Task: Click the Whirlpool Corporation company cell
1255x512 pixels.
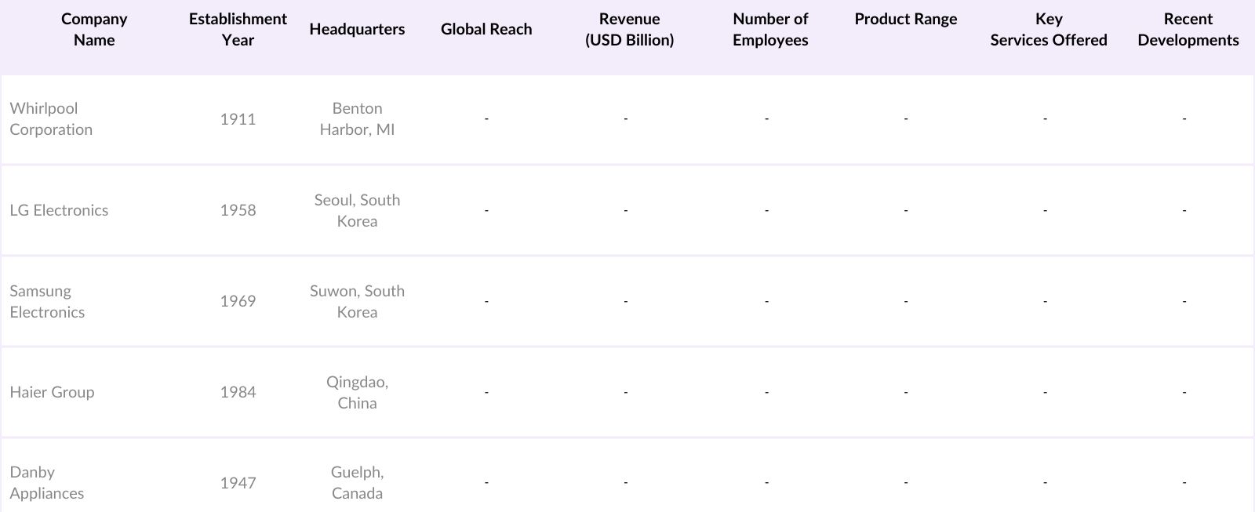Action: (x=51, y=119)
